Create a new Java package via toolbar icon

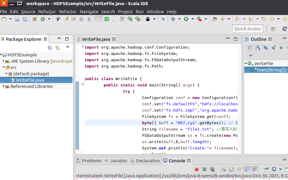[x=35, y=19]
